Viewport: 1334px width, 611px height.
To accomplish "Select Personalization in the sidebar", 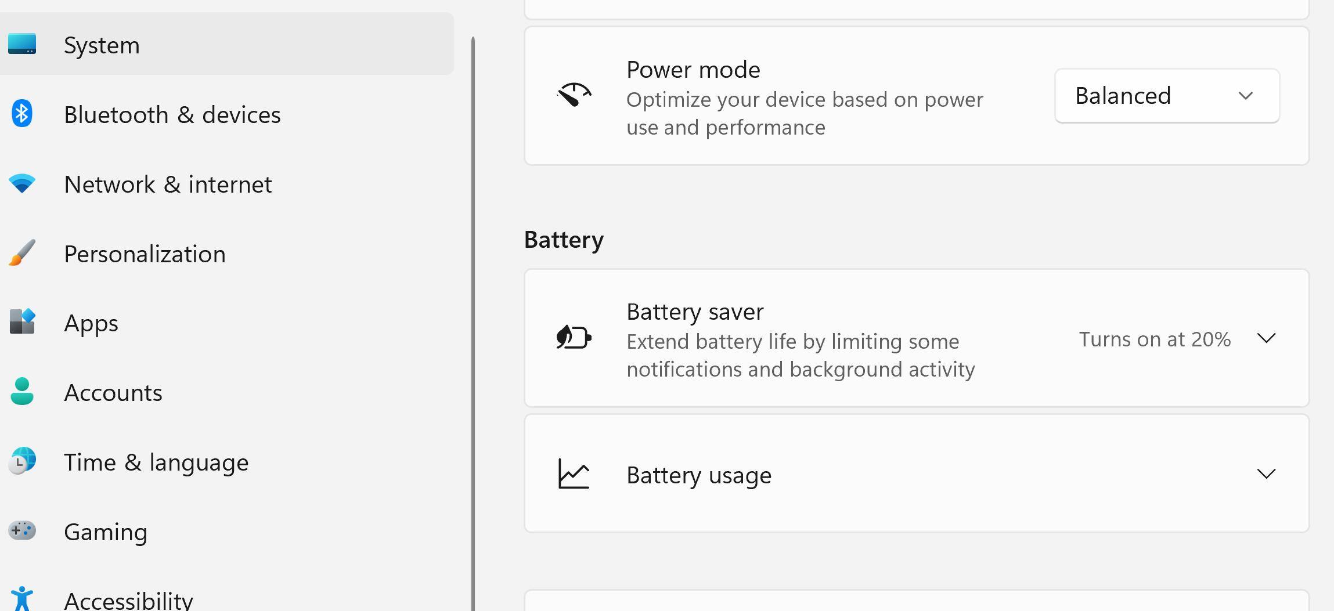I will pyautogui.click(x=145, y=254).
